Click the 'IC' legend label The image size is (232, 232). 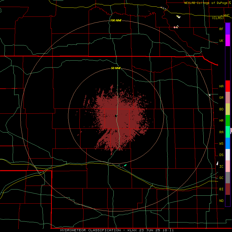click(x=221, y=167)
